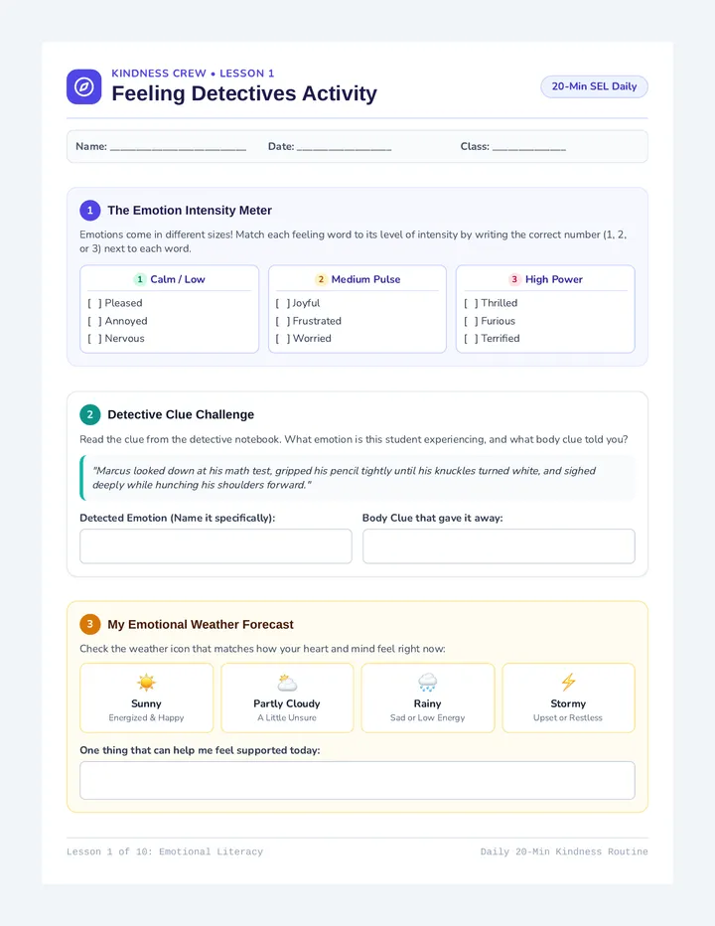Click the purple section 1 number badge

[x=89, y=211]
